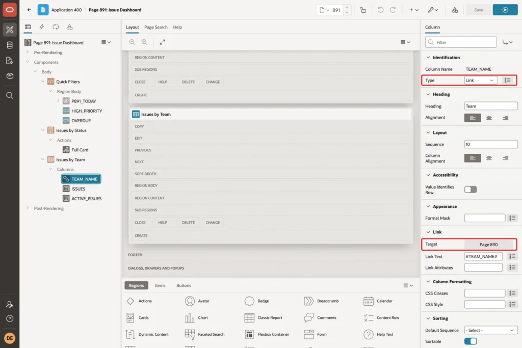Set Column Alignment to center
Viewport: 522px width, 348px height.
tap(489, 158)
